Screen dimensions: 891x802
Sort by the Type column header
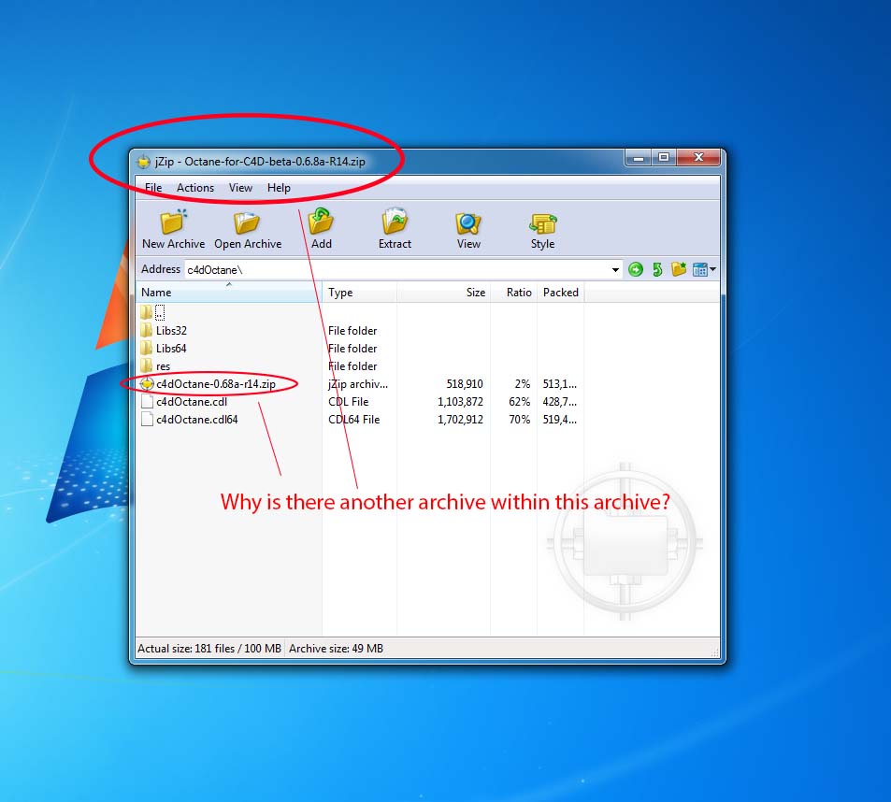point(359,292)
